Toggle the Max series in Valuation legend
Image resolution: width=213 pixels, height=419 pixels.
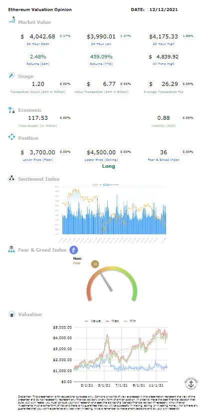tap(111, 321)
